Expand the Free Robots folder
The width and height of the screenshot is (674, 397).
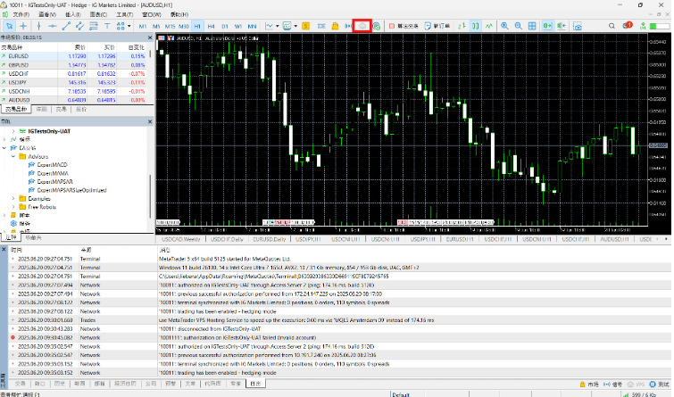pyautogui.click(x=12, y=206)
